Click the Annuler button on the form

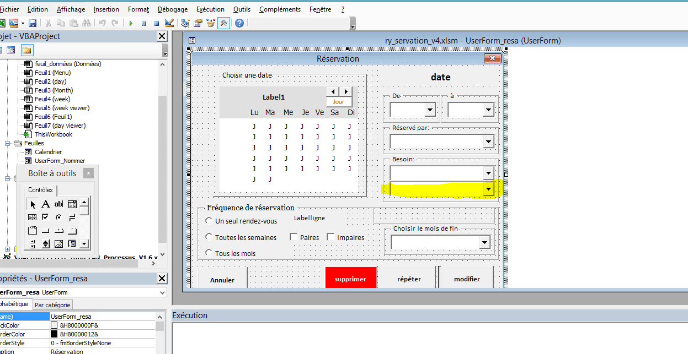pos(222,280)
